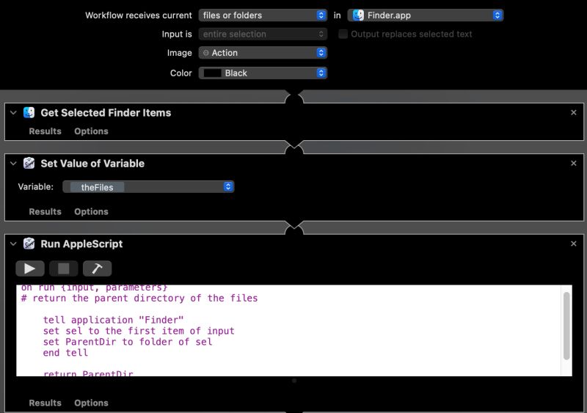Collapse the Get Selected Finder Items action

pos(13,112)
